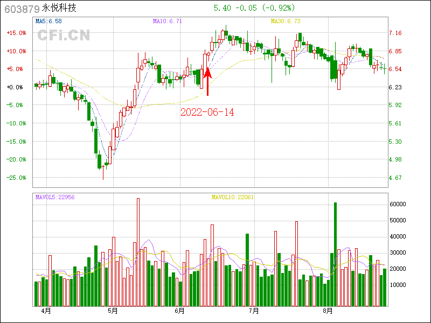This screenshot has width=431, height=323.
Task: Click the tallest red volume bar in May
Action: [138, 252]
